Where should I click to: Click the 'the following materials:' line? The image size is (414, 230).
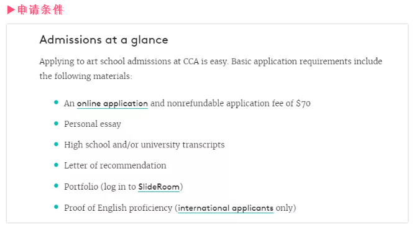click(x=86, y=76)
